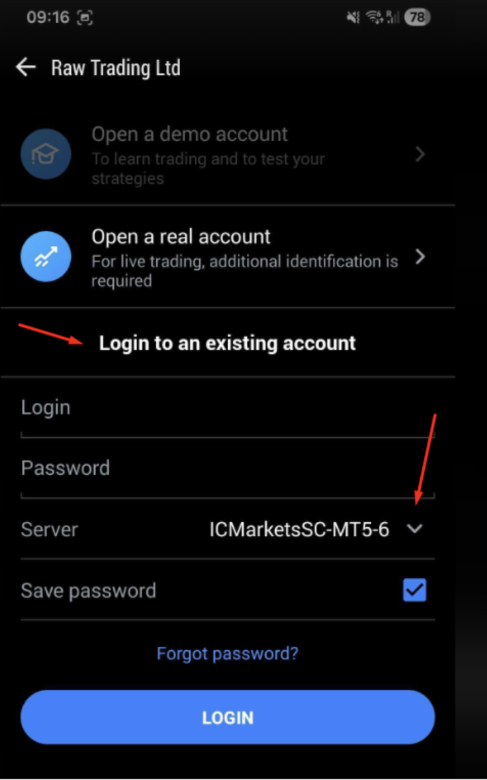This screenshot has height=780, width=487.
Task: Select Open a real account option
Action: (228, 257)
